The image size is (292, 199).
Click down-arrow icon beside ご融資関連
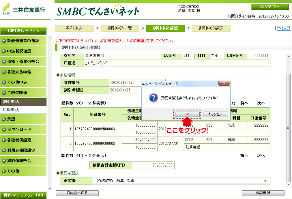coord(4,93)
